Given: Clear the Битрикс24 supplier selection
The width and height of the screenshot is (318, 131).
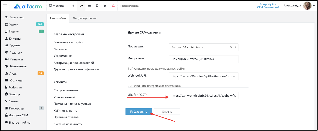Looking at the screenshot, I should pyautogui.click(x=231, y=47).
